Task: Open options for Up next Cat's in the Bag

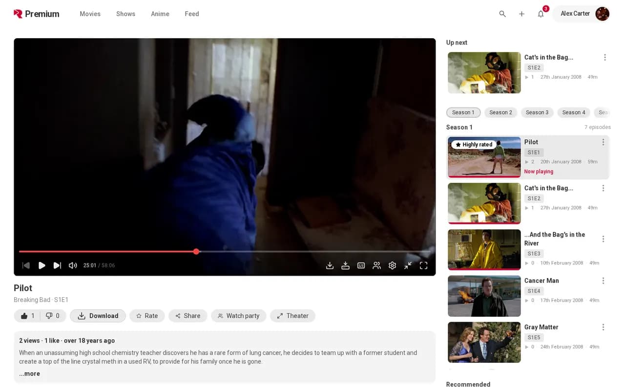Action: 605,58
